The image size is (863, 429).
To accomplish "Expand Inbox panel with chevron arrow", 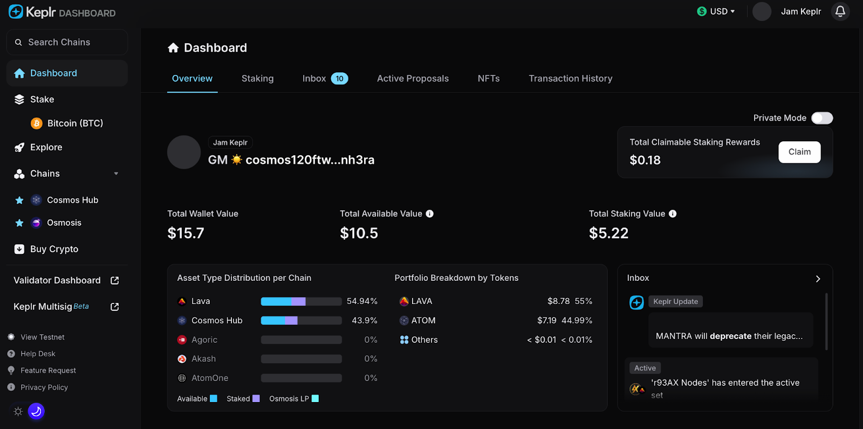I will click(x=818, y=279).
